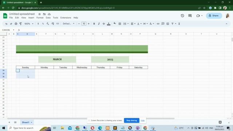Format as currency icon
Screen dimensions: 233x131
click(x=38, y=24)
